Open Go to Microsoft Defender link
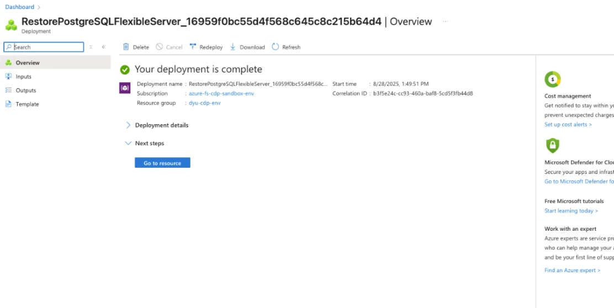Viewport: 614px width, 308px height. (579, 181)
